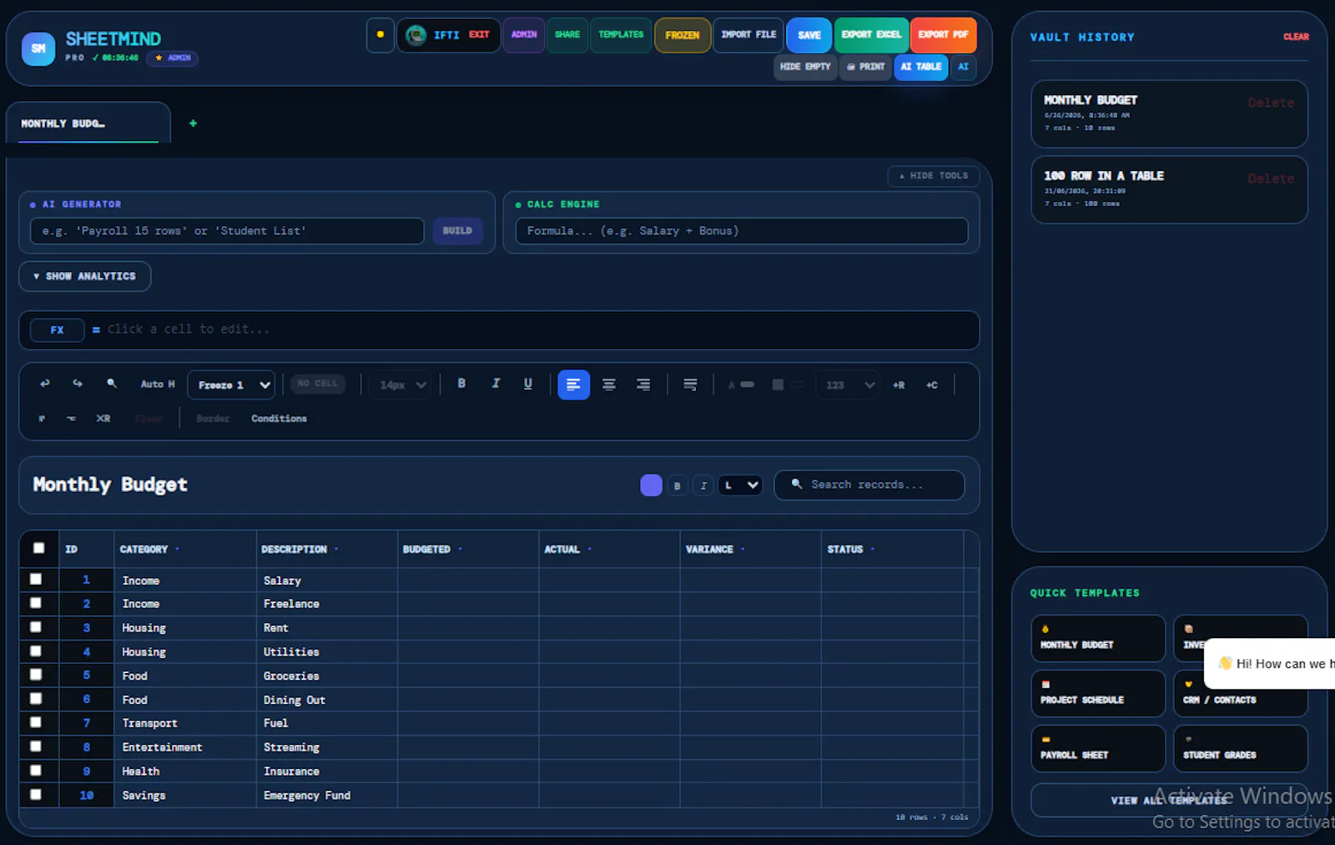Check the checkbox for row 10 Emergency Fund
This screenshot has width=1335, height=845.
coord(36,794)
